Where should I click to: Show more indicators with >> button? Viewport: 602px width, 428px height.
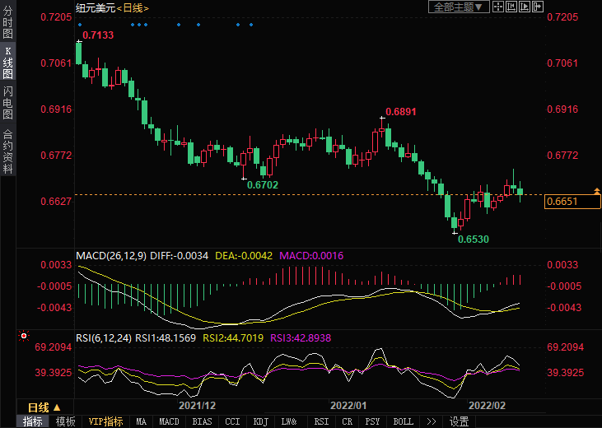tap(431, 421)
